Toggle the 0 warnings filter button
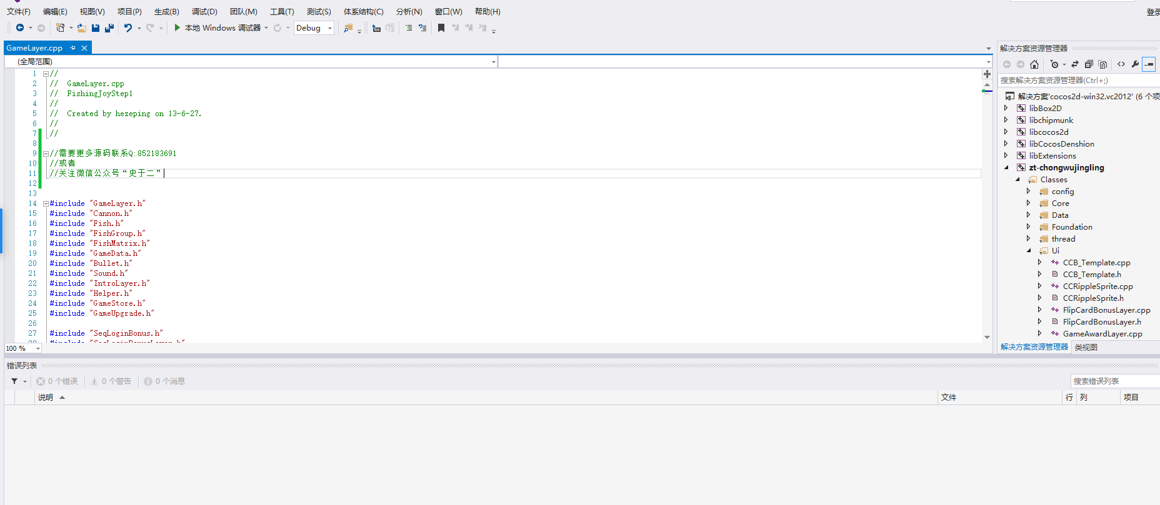This screenshot has width=1160, height=505. [111, 381]
